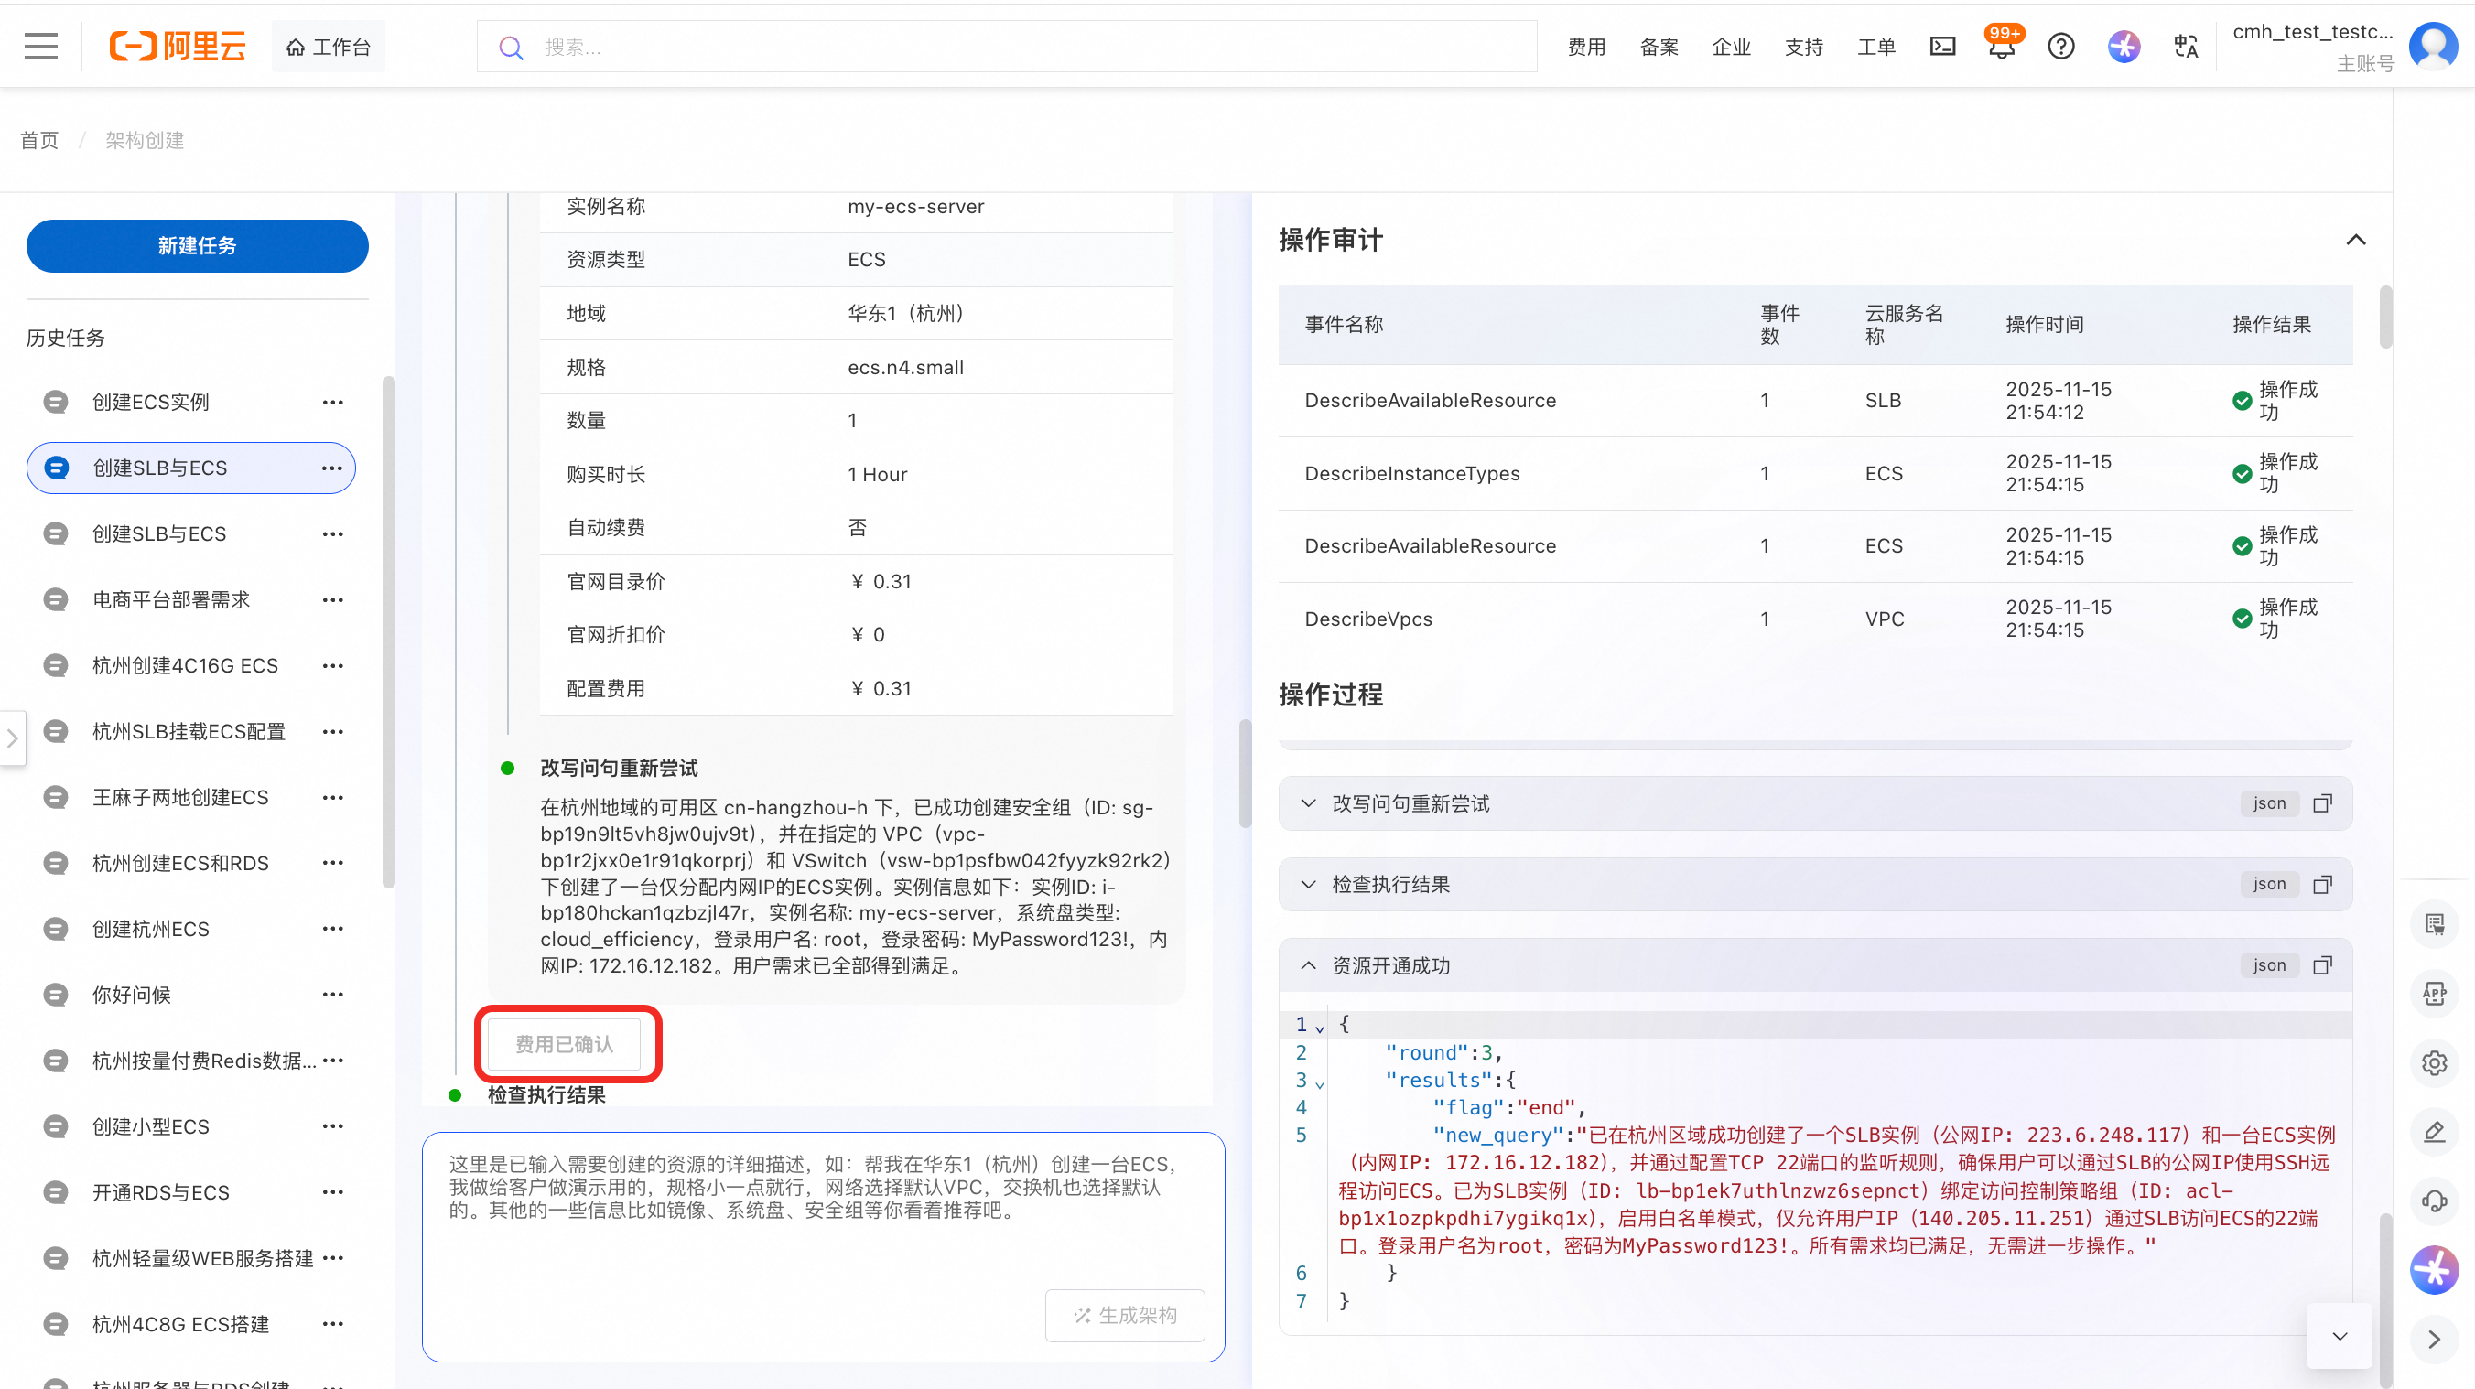2475x1389 pixels.
Task: Expand the 检查执行结果 JSON panel
Action: [1309, 884]
